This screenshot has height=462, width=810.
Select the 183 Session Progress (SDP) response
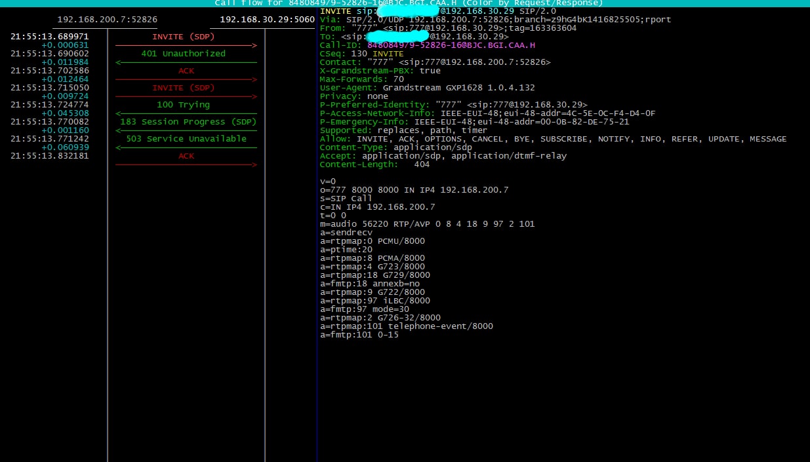tap(188, 122)
